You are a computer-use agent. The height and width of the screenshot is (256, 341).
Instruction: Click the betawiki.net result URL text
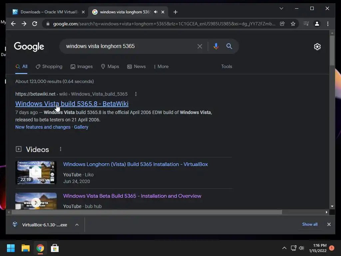[x=71, y=94]
